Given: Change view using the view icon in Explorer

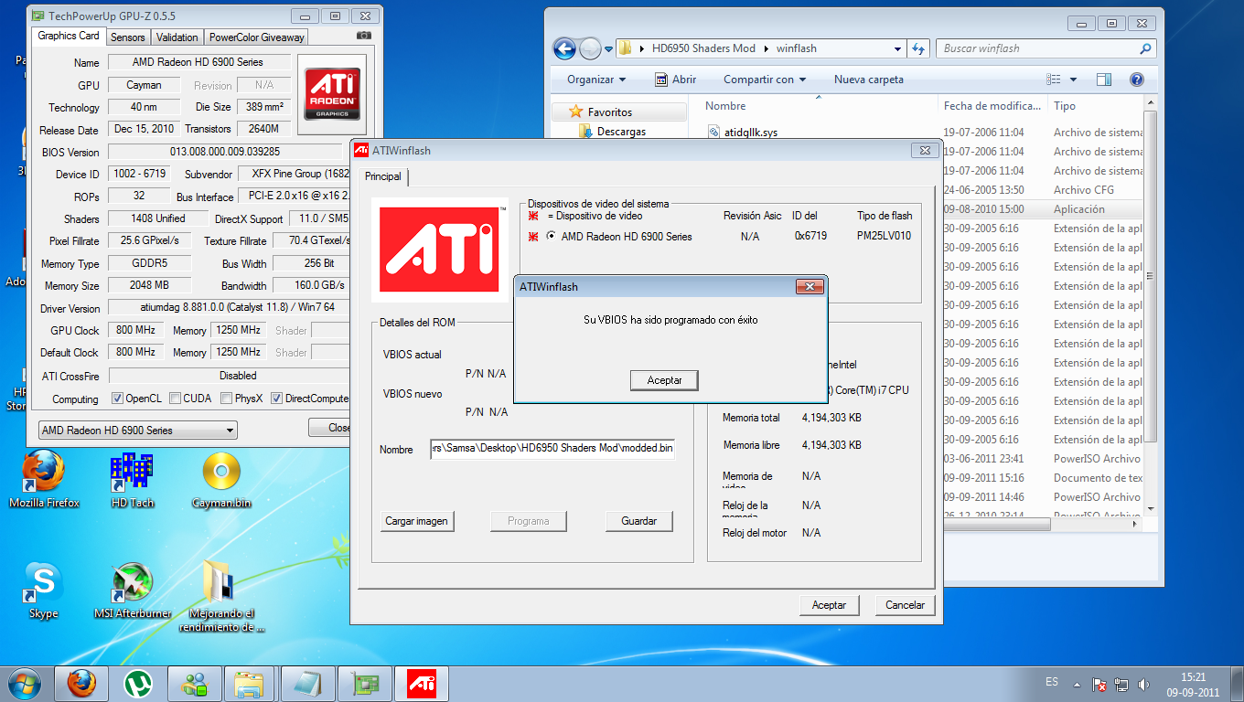Looking at the screenshot, I should pyautogui.click(x=1054, y=80).
